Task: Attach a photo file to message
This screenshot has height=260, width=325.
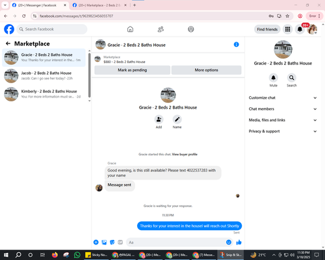Action: click(104, 242)
